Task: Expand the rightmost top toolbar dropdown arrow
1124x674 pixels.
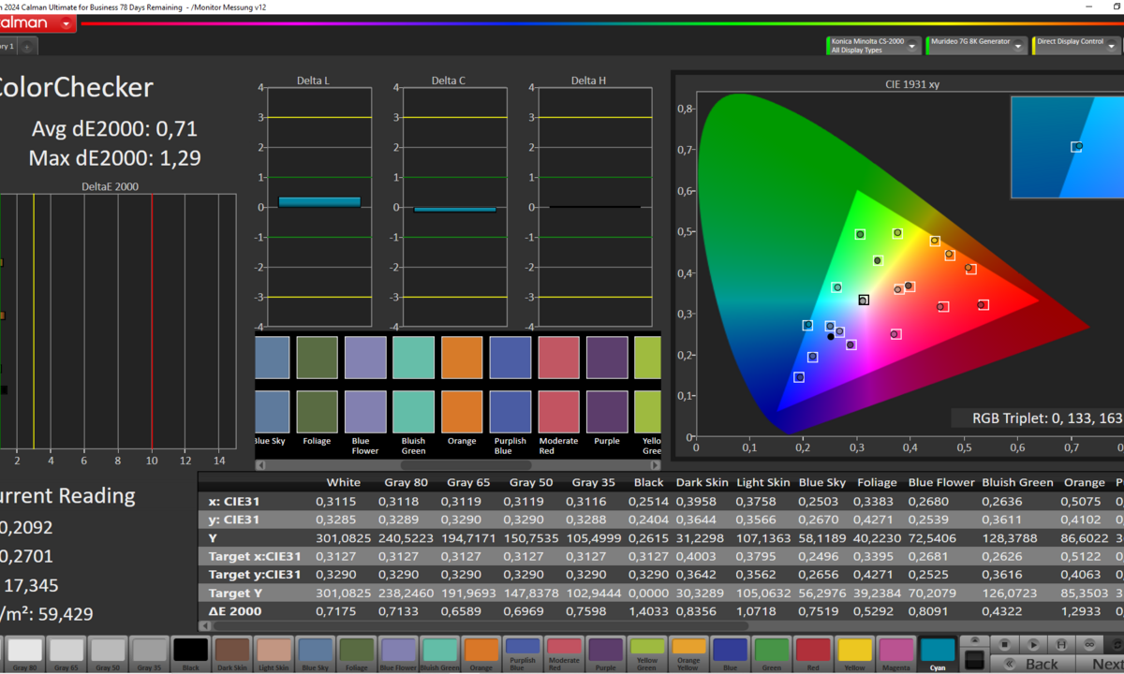Action: pyautogui.click(x=1111, y=46)
